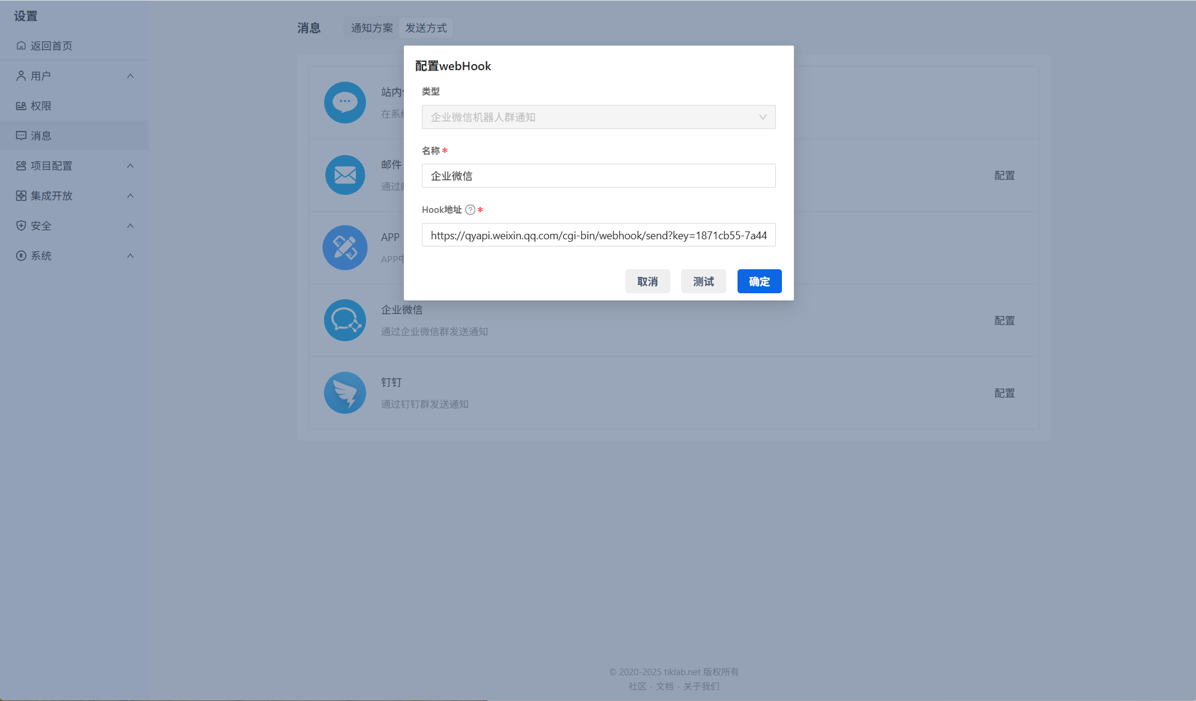Cancel the webHook dialog with 取消
1196x701 pixels.
647,281
